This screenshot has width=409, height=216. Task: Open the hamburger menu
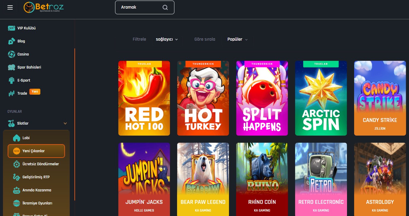click(x=10, y=7)
